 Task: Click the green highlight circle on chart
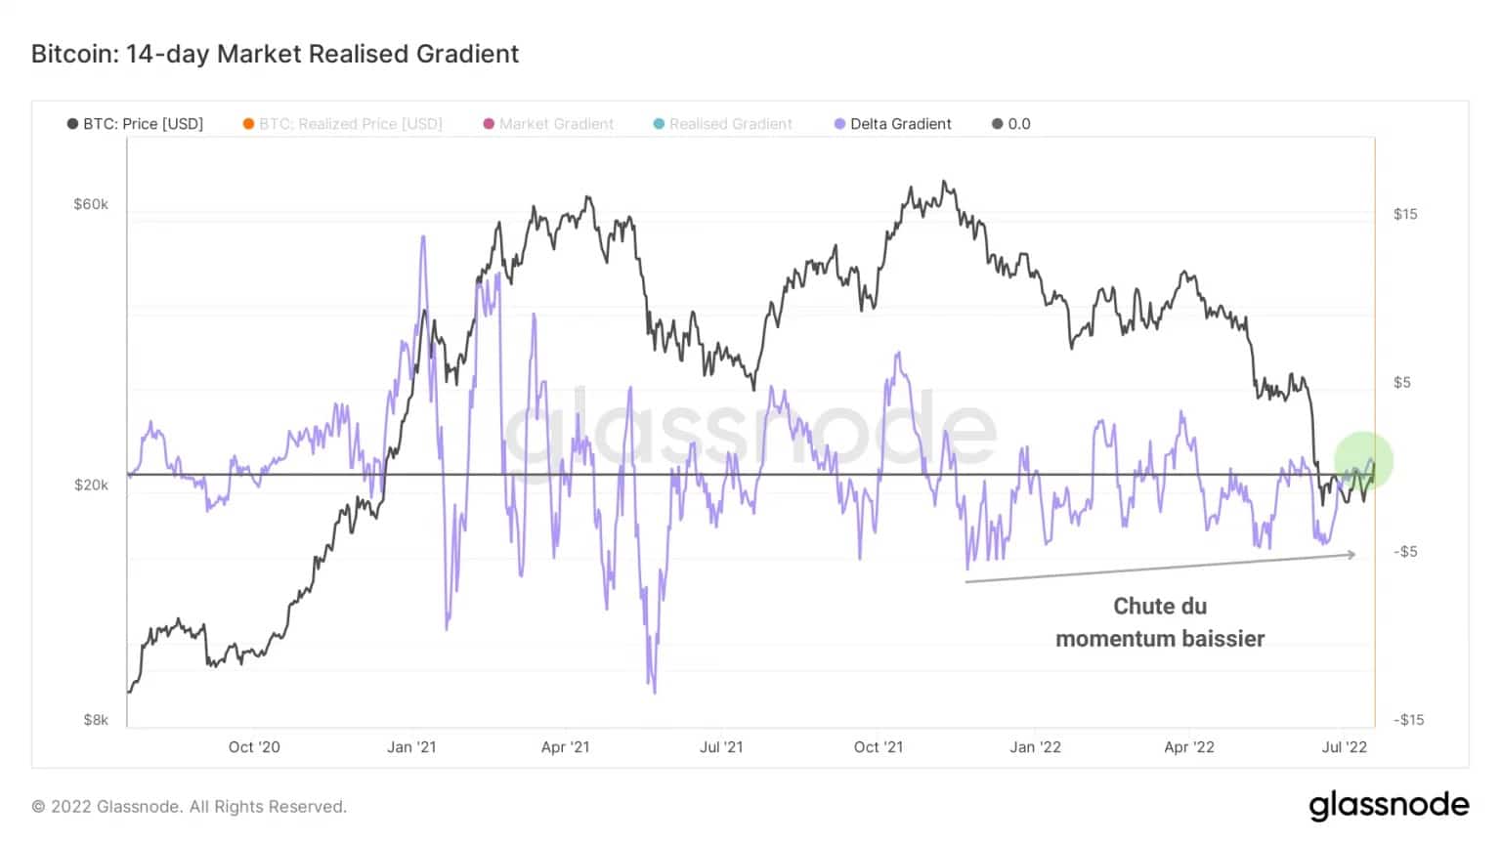(1363, 460)
